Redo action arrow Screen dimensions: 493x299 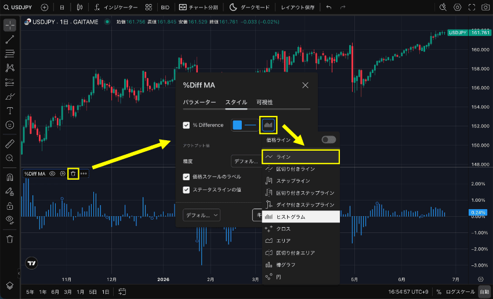[343, 7]
